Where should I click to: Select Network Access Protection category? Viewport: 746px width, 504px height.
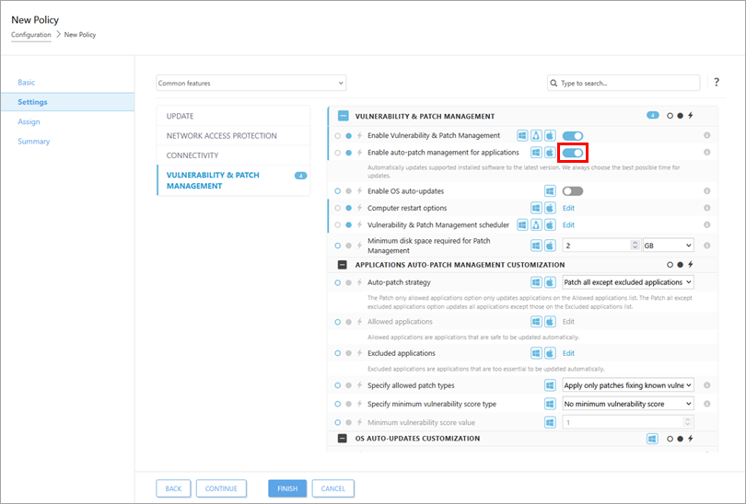click(x=221, y=135)
